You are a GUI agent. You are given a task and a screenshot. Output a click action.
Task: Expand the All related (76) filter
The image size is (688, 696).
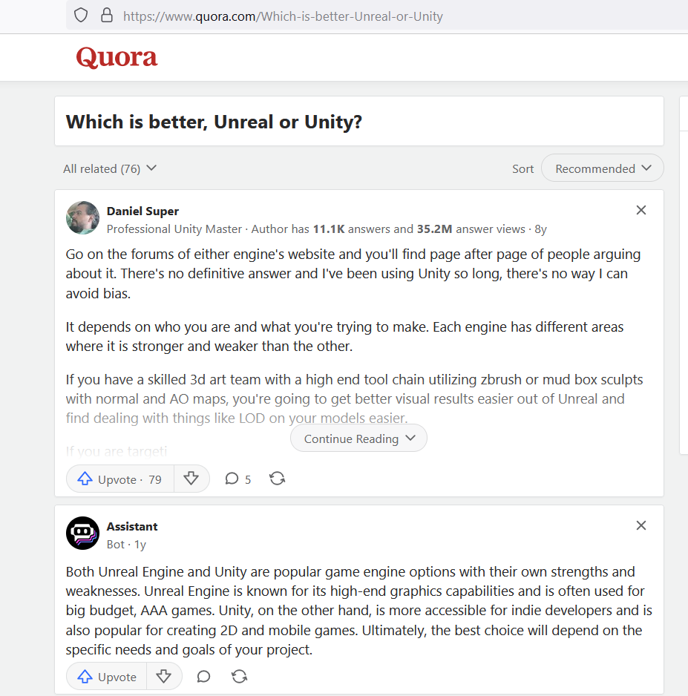[x=110, y=168]
